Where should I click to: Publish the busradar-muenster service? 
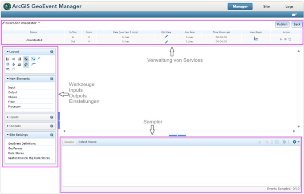[282, 24]
